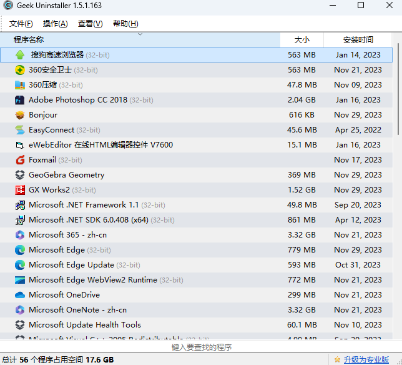
Task: Click the 360压缩 archive icon
Action: point(20,85)
